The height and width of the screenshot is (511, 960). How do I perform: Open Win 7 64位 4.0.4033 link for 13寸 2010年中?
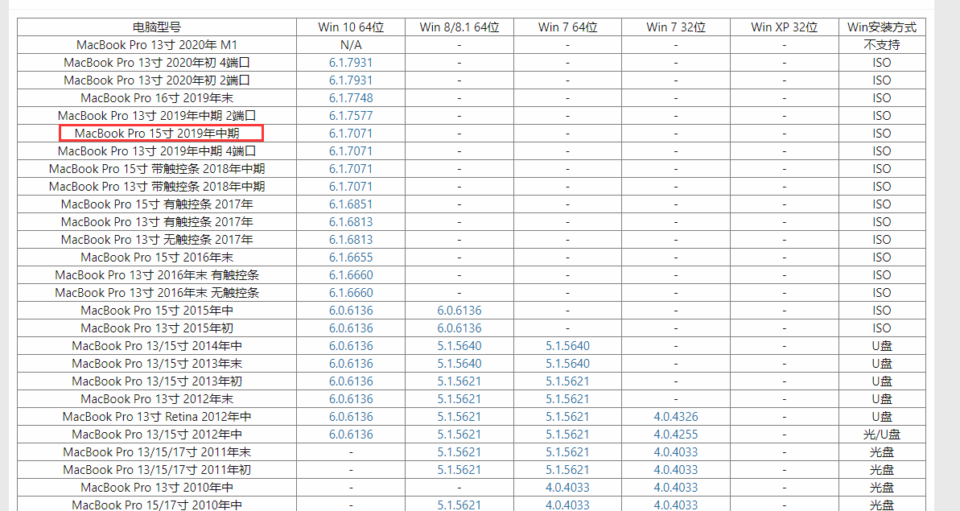567,488
